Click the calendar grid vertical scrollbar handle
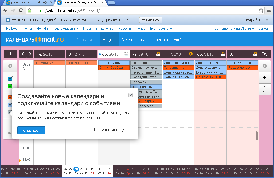The height and width of the screenshot is (178, 274). (x=257, y=136)
